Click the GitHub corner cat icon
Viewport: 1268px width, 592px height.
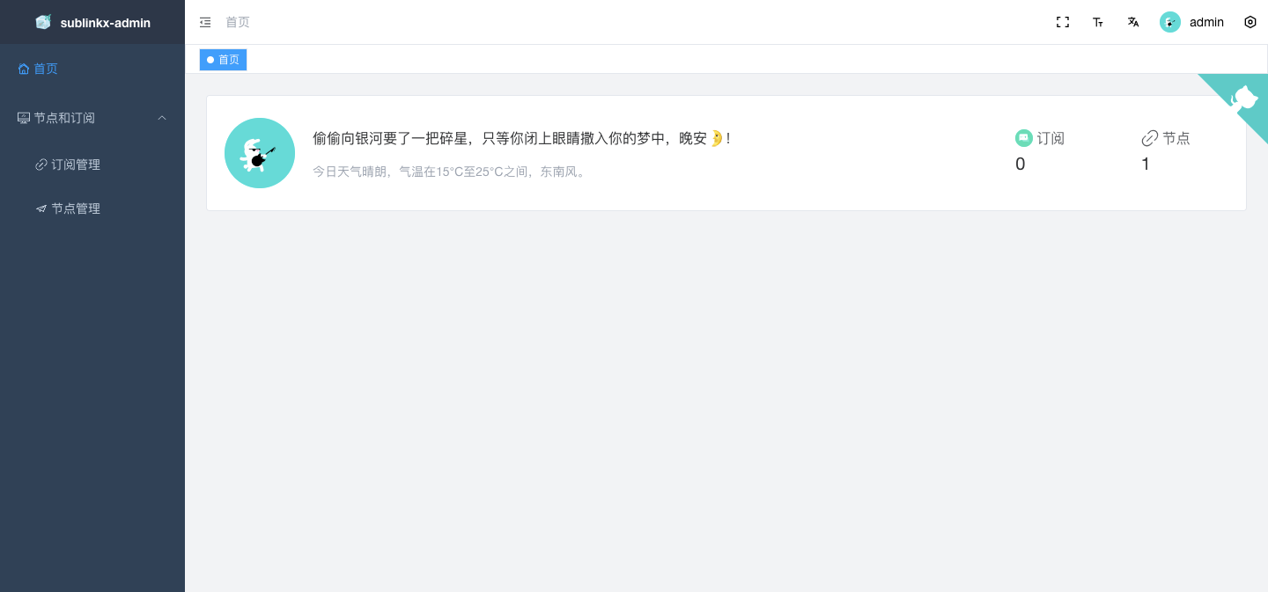click(1243, 97)
